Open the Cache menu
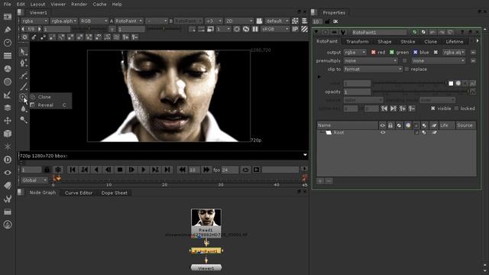489x275 pixels. click(x=99, y=5)
